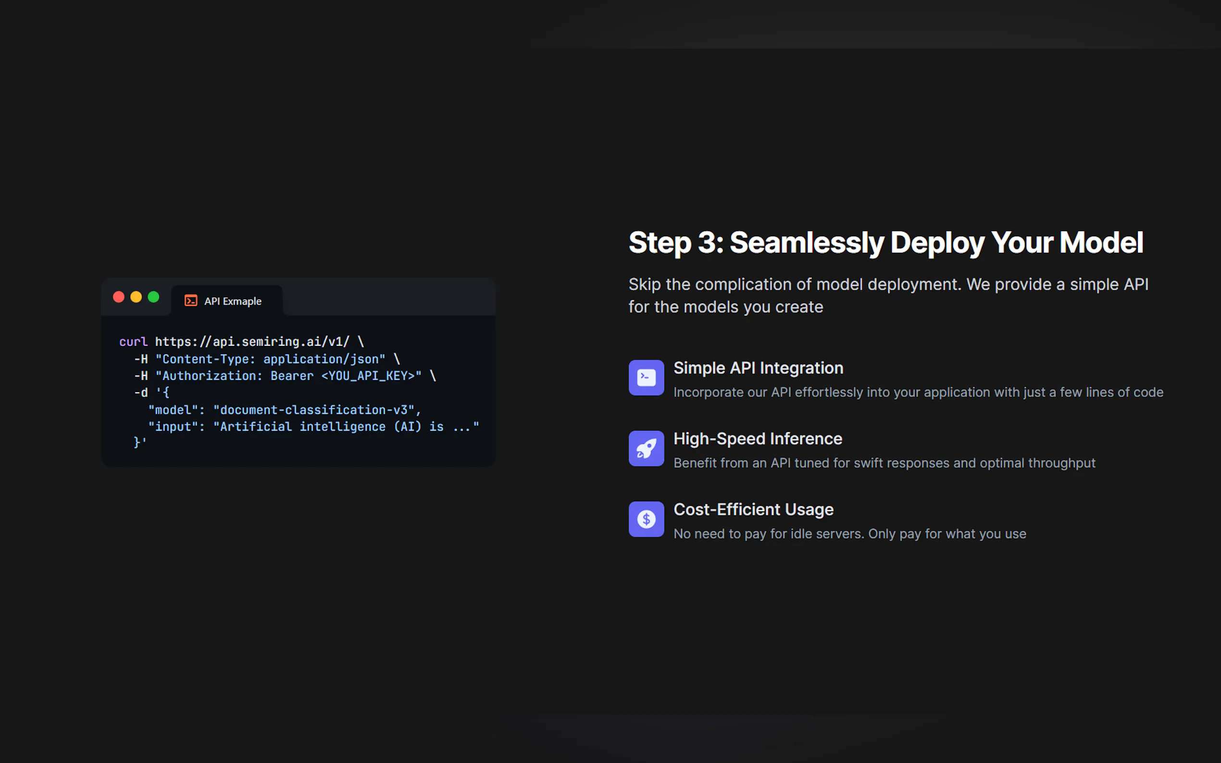Viewport: 1221px width, 763px height.
Task: Click the High-Speed Inference heading
Action: 758,439
